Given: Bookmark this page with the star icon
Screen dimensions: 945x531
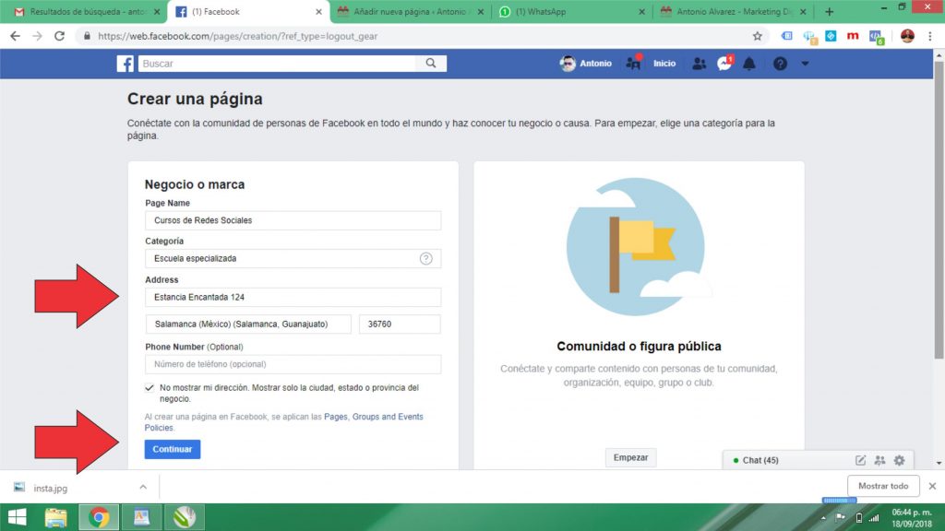Looking at the screenshot, I should [x=758, y=36].
